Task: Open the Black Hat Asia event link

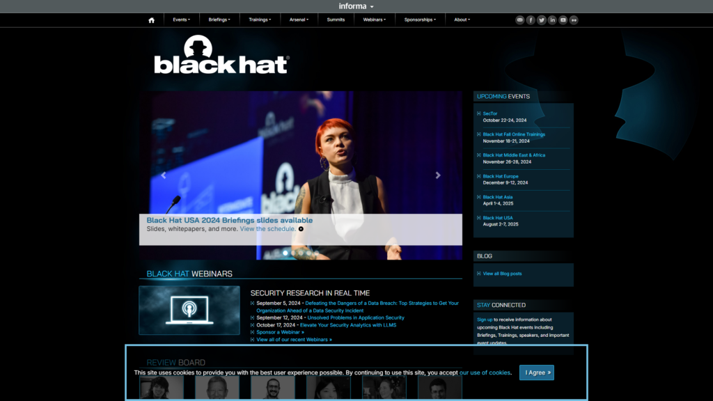Action: 497,197
